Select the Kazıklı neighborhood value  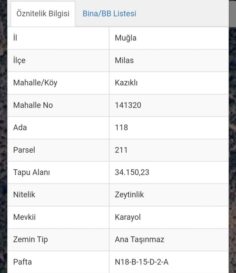coord(126,83)
